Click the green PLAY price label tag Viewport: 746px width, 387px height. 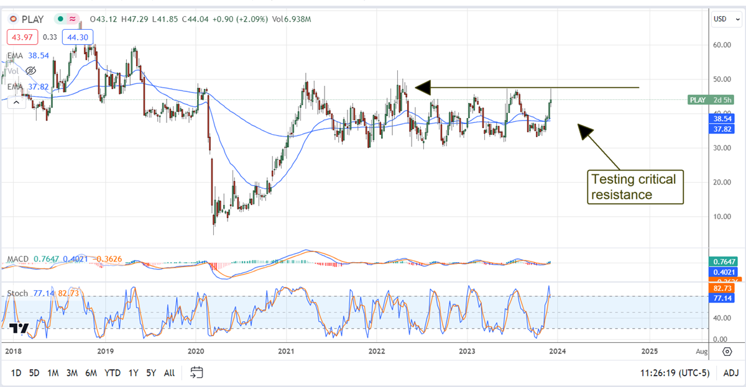coord(707,100)
